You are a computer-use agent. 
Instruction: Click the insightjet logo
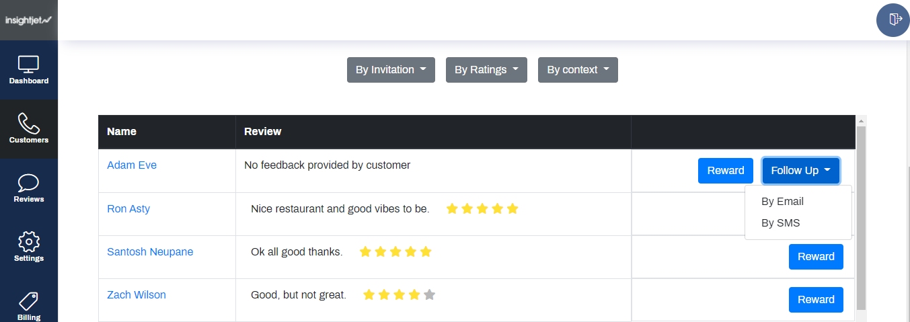[x=28, y=20]
